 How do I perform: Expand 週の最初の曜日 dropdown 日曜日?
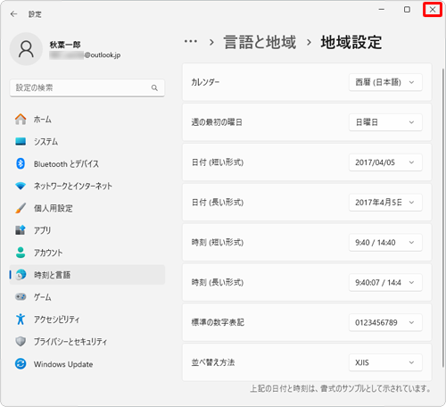point(385,122)
